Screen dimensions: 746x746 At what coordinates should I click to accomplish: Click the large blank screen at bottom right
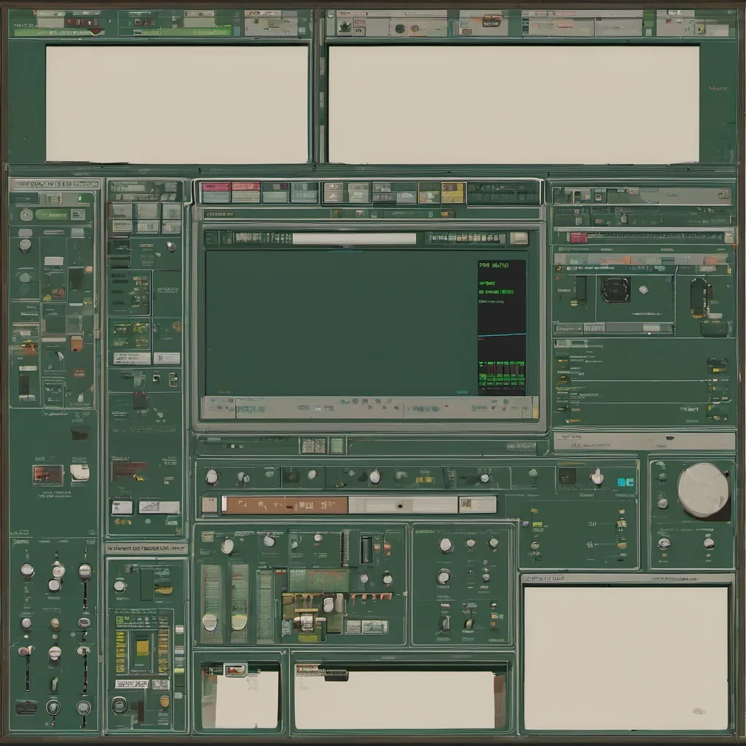[626, 658]
